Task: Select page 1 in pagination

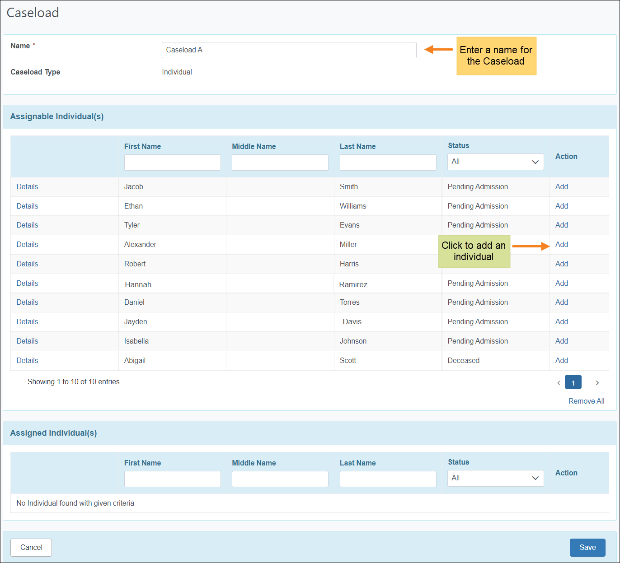Action: point(573,383)
